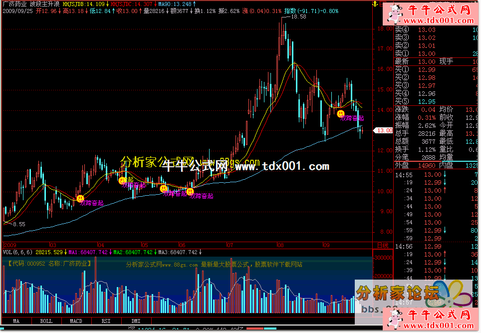
Task: Click the HHJSJDC:14.307 indicator value
Action: click(x=132, y=4)
